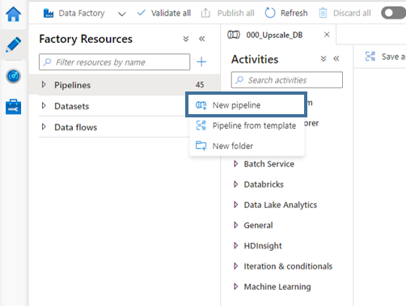Expand Iteration & conditionals category
This screenshot has width=406, height=306.
pyautogui.click(x=236, y=266)
